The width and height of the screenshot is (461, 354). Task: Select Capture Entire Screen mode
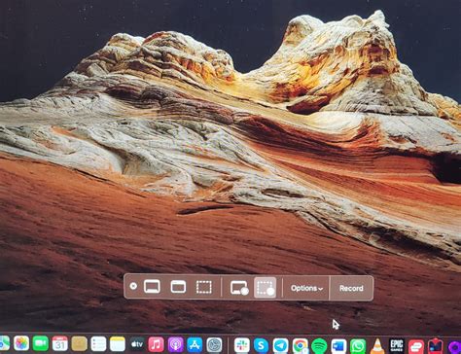(152, 287)
